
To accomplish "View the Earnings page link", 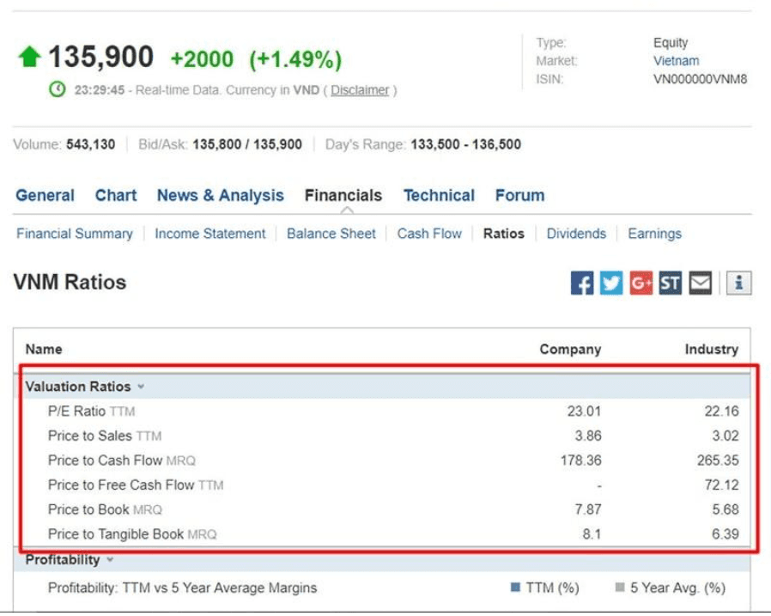I will [x=654, y=233].
